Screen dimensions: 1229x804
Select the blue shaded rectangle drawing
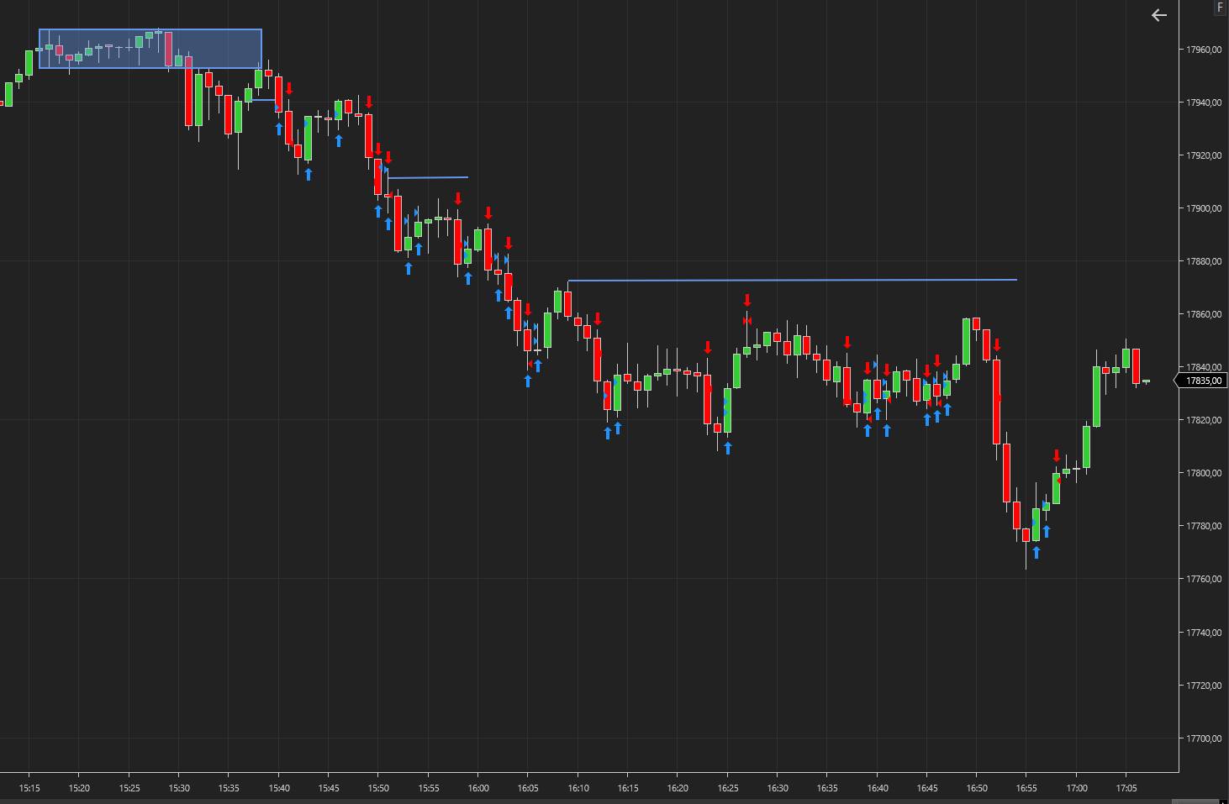tap(150, 49)
